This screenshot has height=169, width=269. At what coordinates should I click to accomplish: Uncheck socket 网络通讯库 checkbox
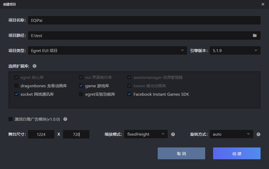click(x=16, y=94)
